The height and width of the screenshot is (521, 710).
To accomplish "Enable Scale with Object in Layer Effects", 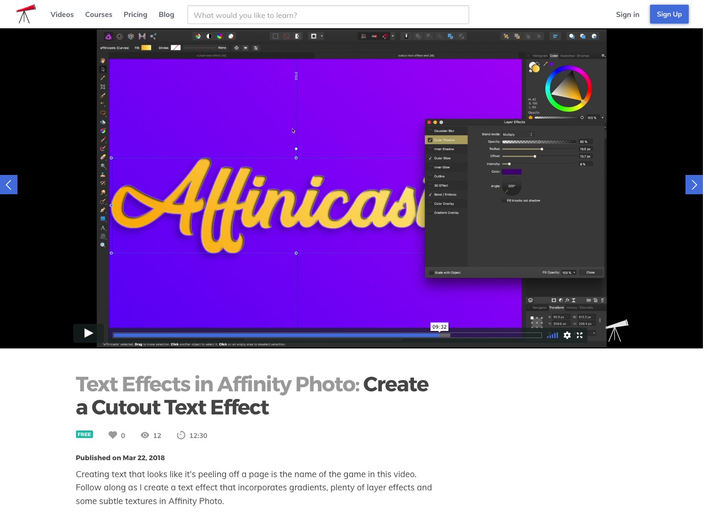I will pyautogui.click(x=431, y=272).
